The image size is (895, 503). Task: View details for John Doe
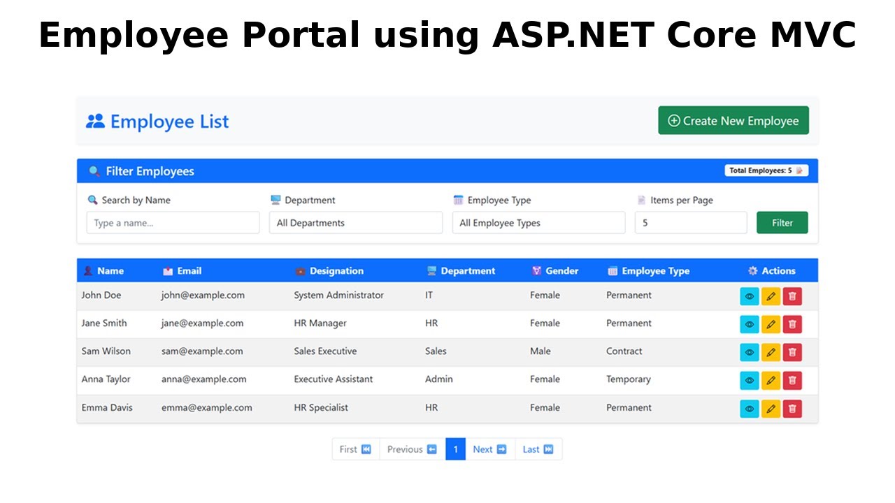[750, 296]
